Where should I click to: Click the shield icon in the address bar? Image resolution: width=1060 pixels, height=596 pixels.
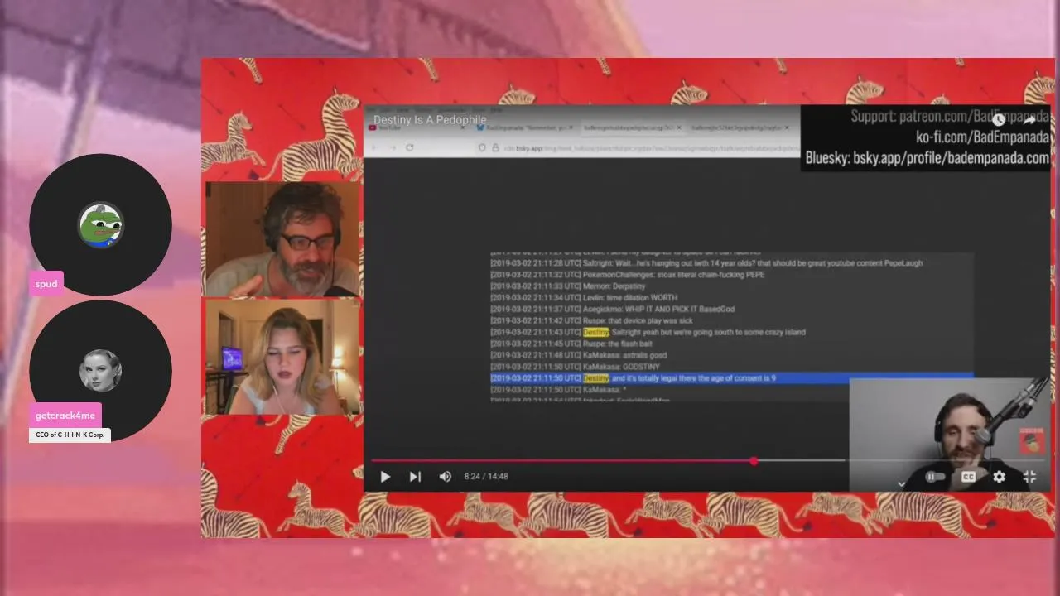point(482,147)
